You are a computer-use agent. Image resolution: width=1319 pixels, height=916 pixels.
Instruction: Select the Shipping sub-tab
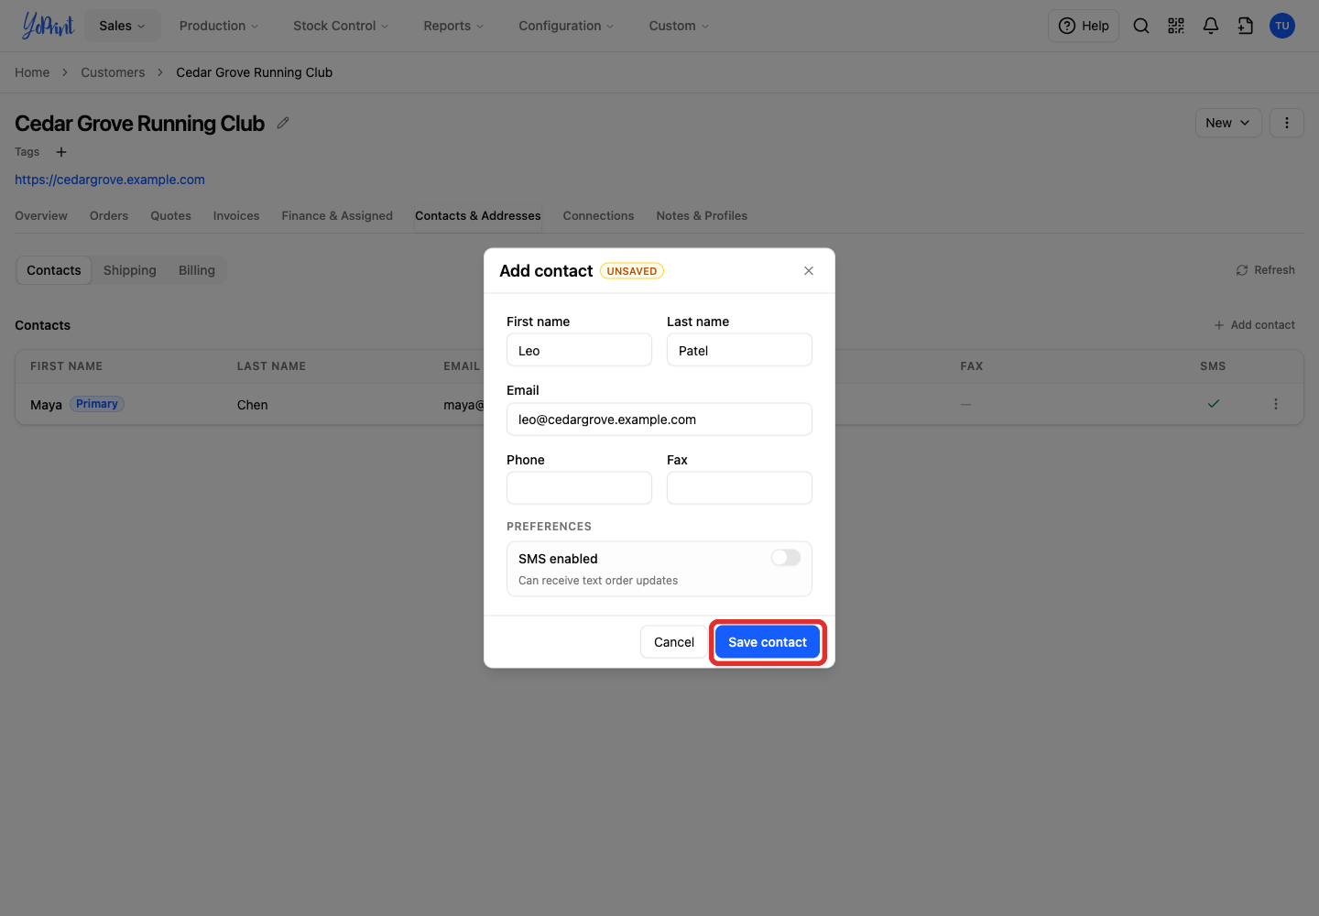130,270
